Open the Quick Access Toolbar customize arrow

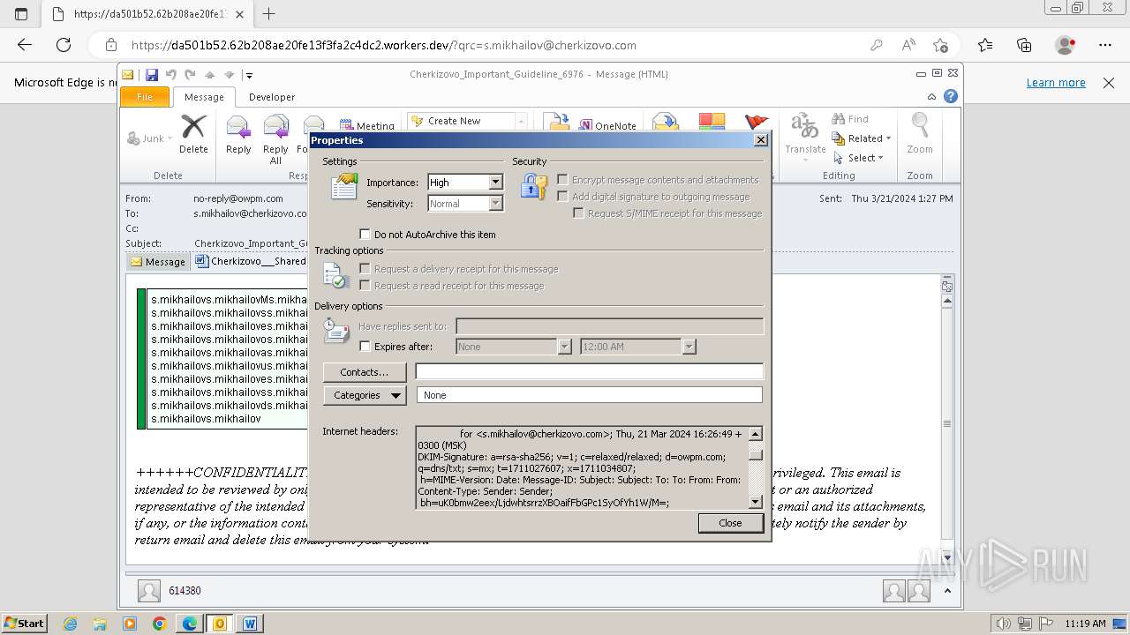(250, 75)
